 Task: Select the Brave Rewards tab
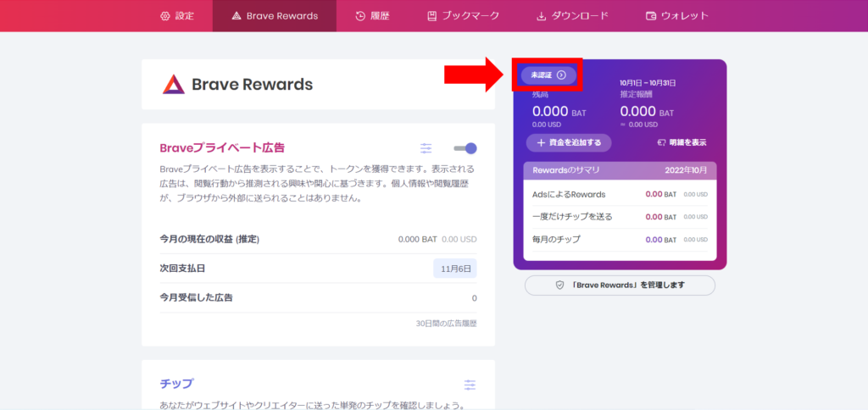tap(275, 15)
